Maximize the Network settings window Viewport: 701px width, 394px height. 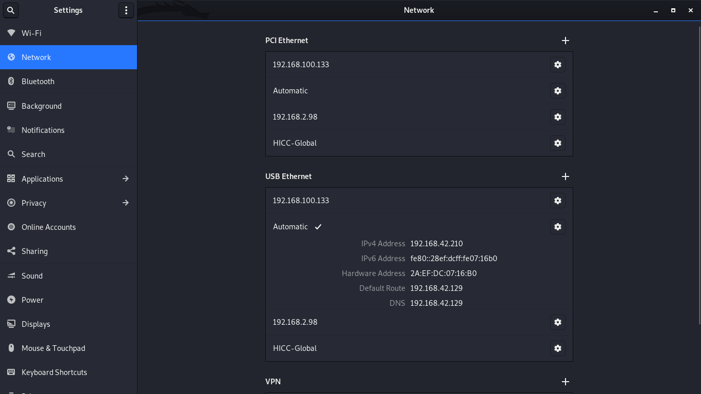pyautogui.click(x=673, y=10)
